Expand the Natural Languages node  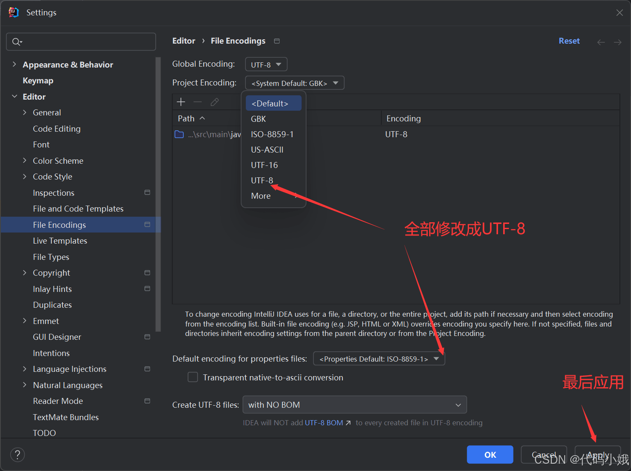[24, 385]
